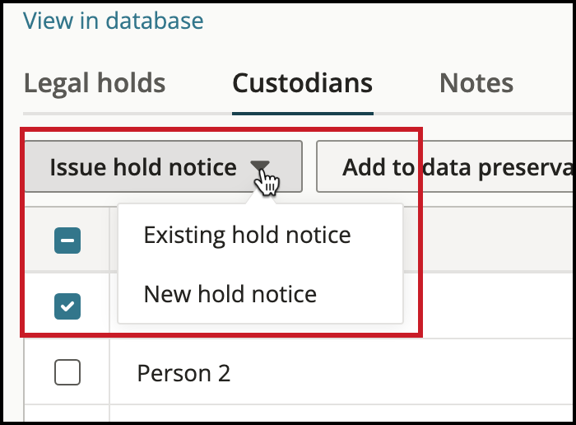Check the Person 2 checkbox

point(67,372)
